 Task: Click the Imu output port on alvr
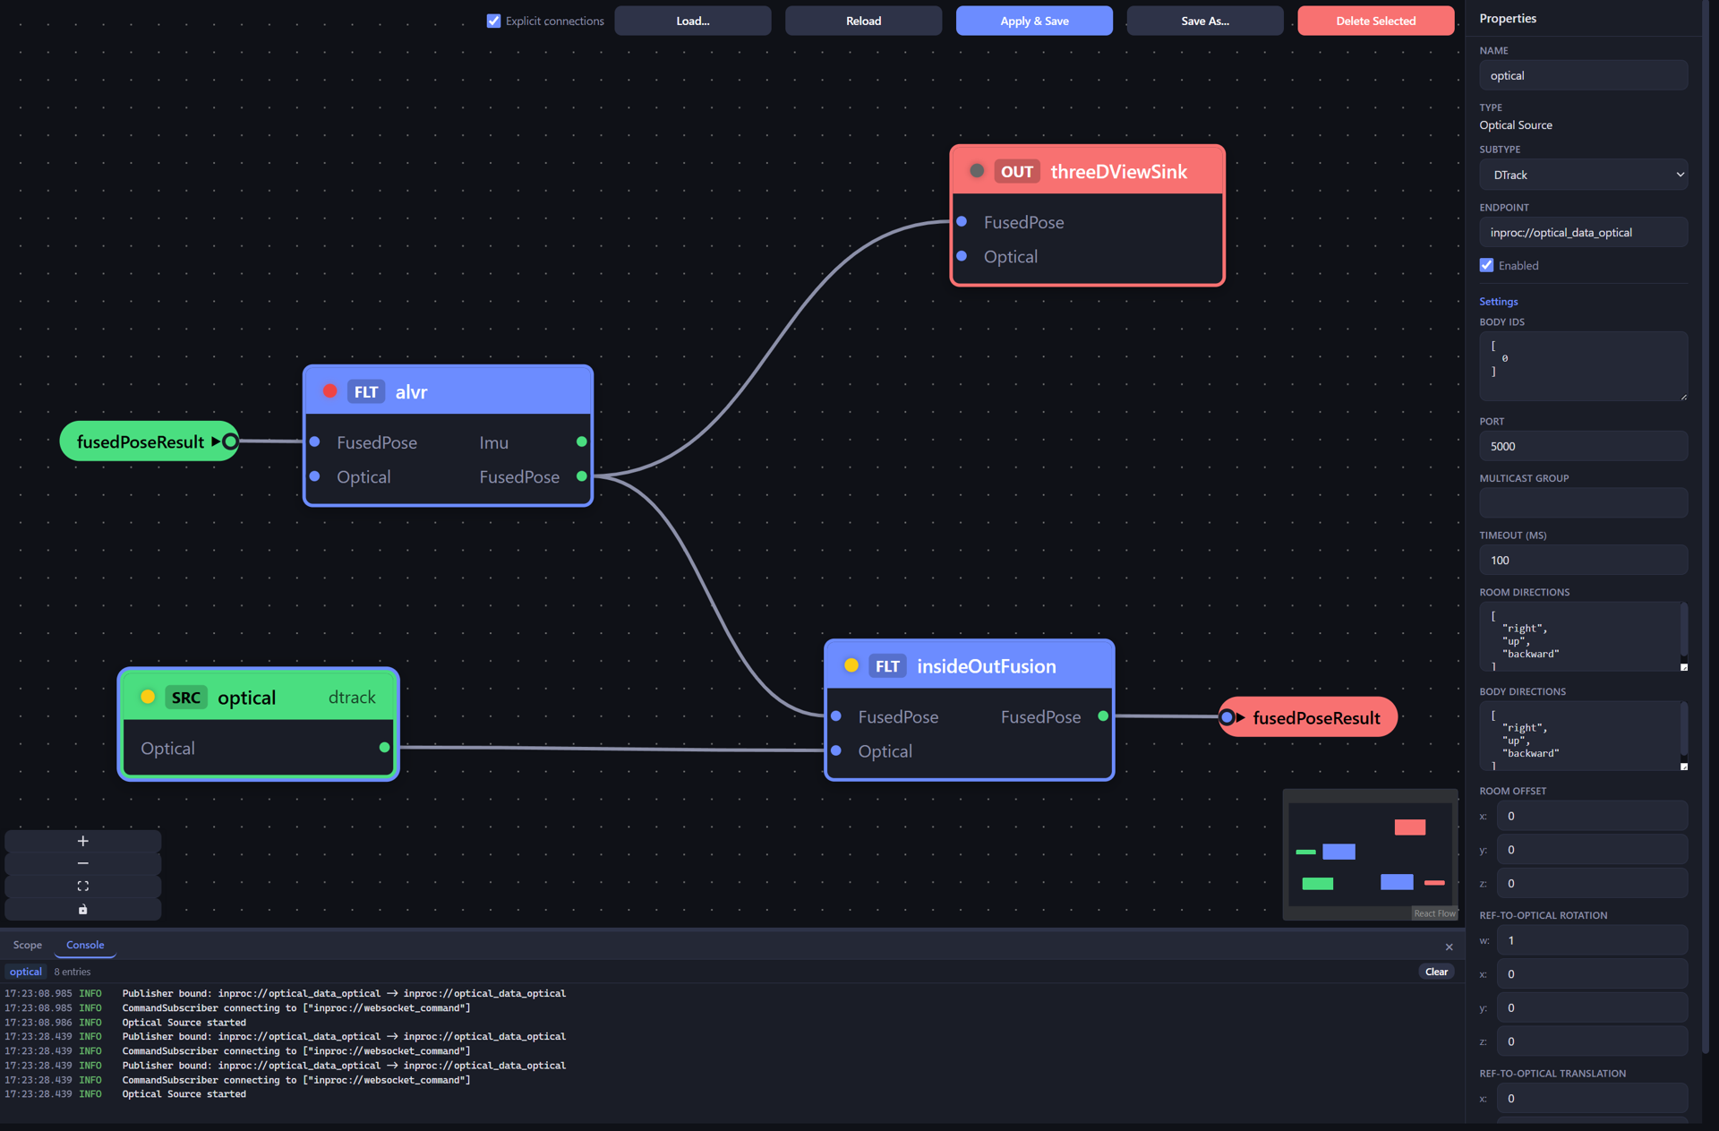coord(582,441)
